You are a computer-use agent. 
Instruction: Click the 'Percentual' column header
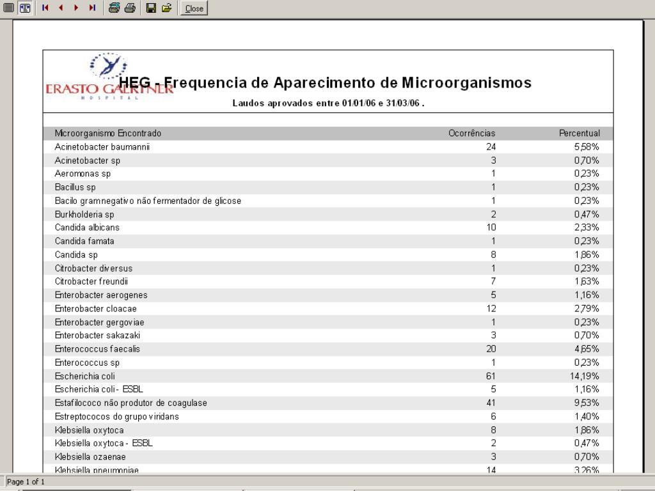(579, 133)
